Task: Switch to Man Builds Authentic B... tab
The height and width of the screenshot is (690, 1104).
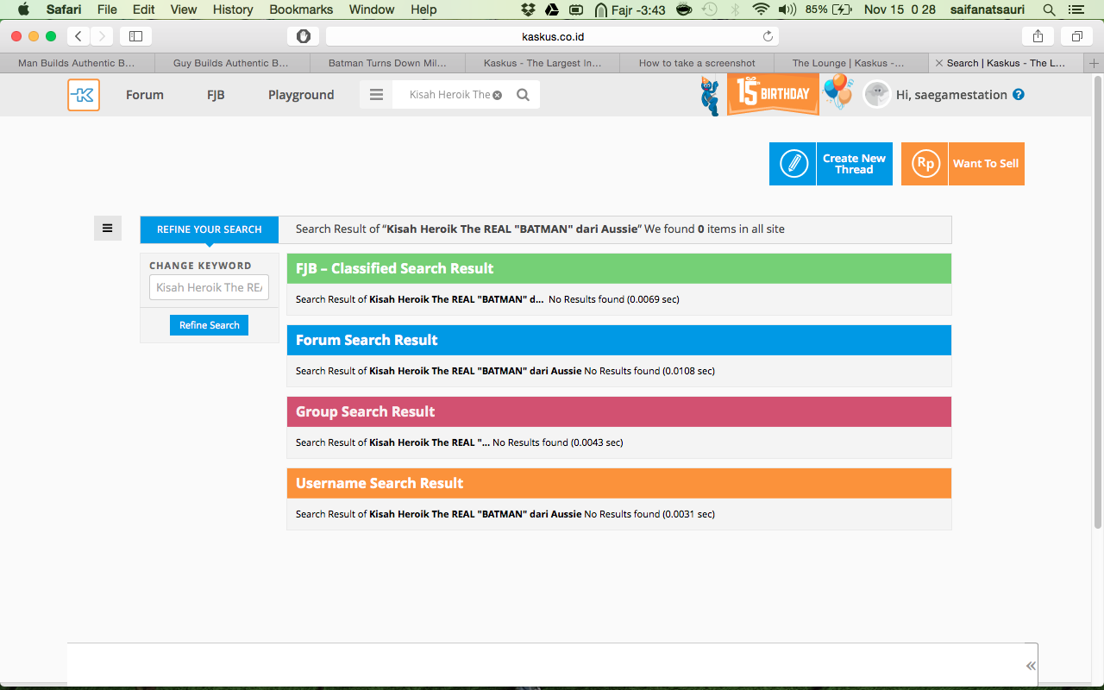Action: 77,63
